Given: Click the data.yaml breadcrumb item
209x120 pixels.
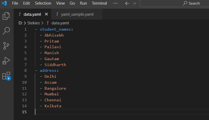Looking at the screenshot, I should tap(60, 23).
